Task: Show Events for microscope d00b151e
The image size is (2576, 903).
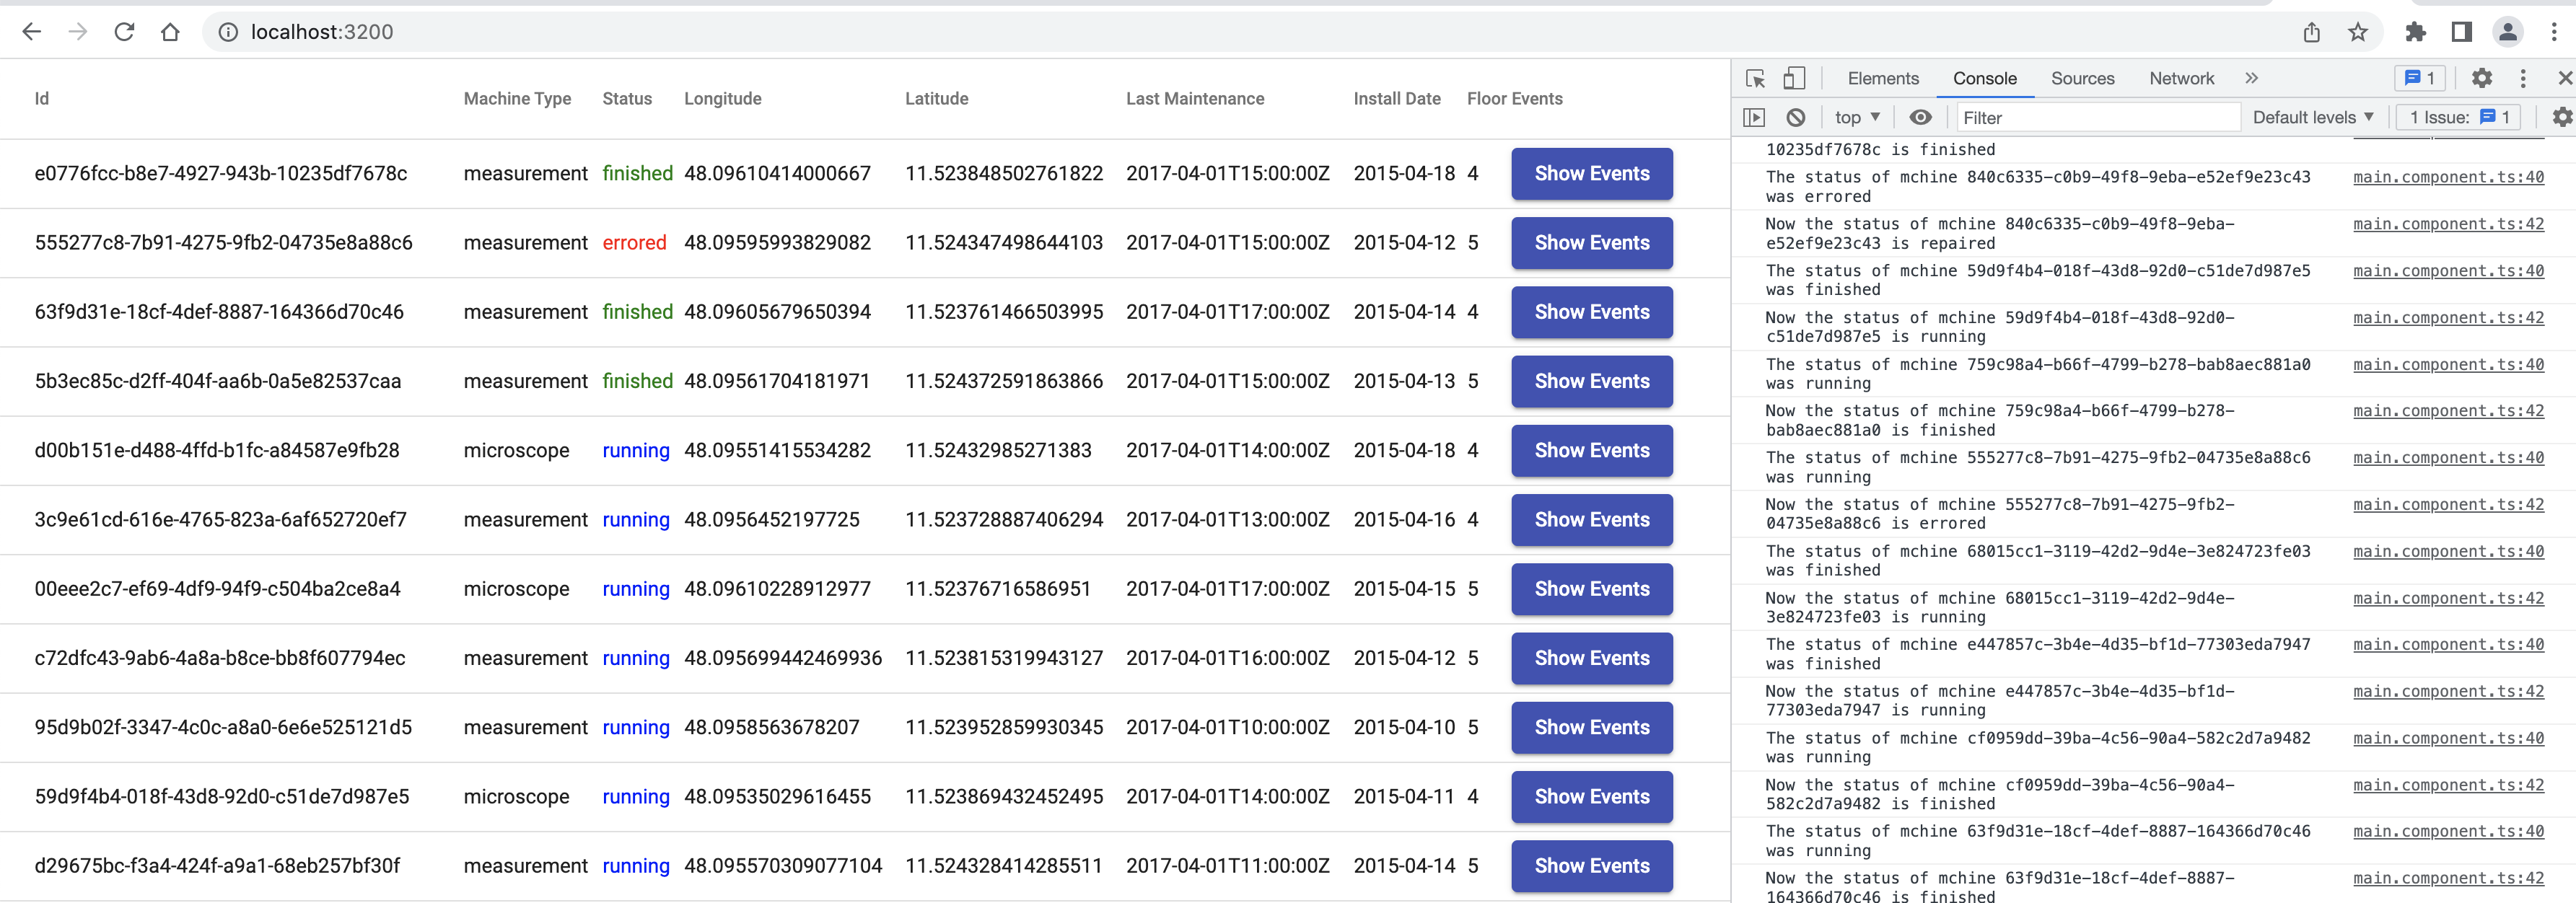Action: coord(1591,451)
